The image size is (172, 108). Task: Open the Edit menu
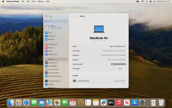pos(28,1)
